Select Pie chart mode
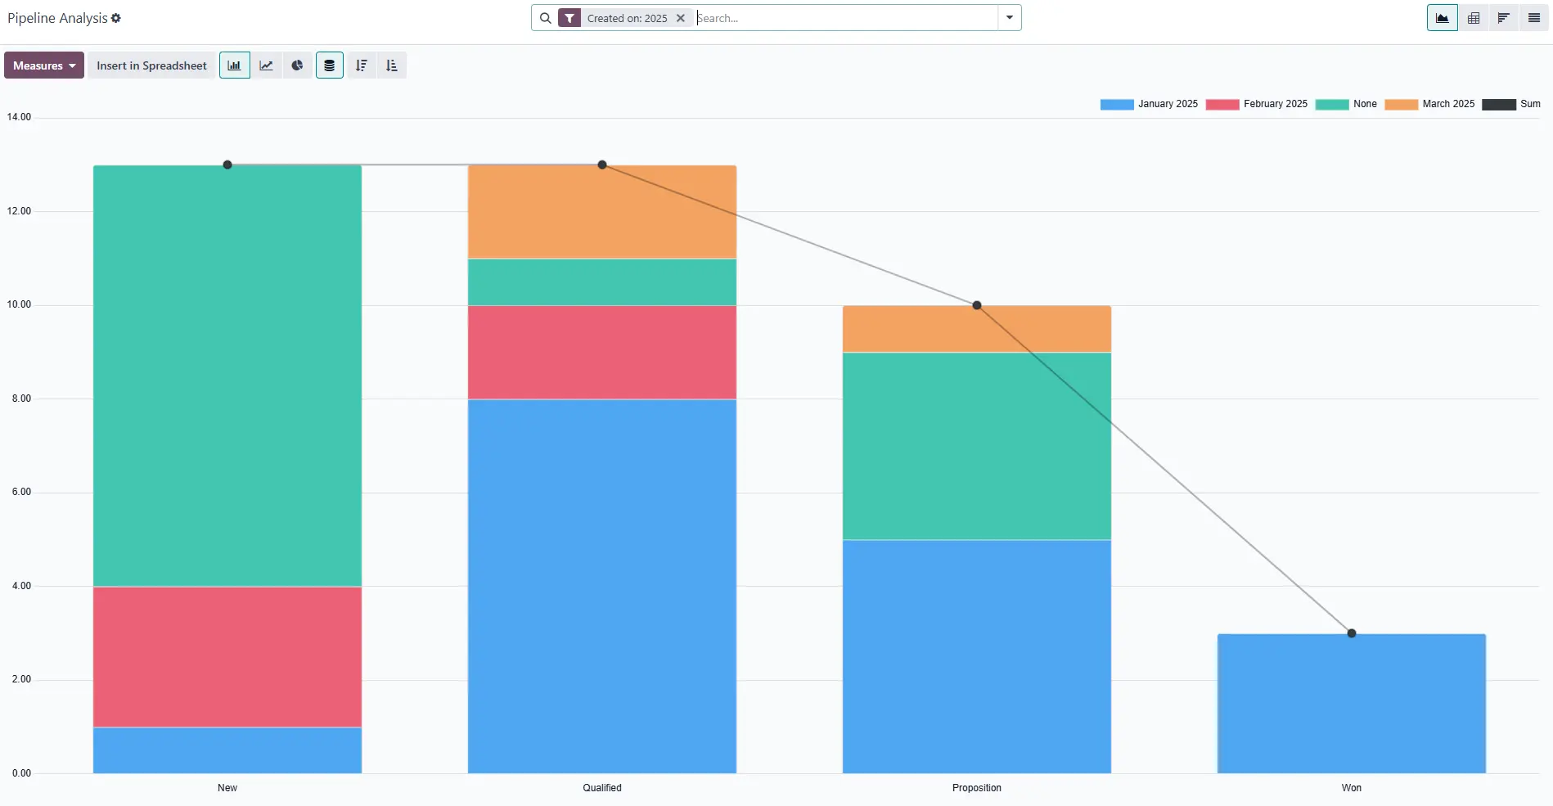1553x806 pixels. [x=297, y=65]
